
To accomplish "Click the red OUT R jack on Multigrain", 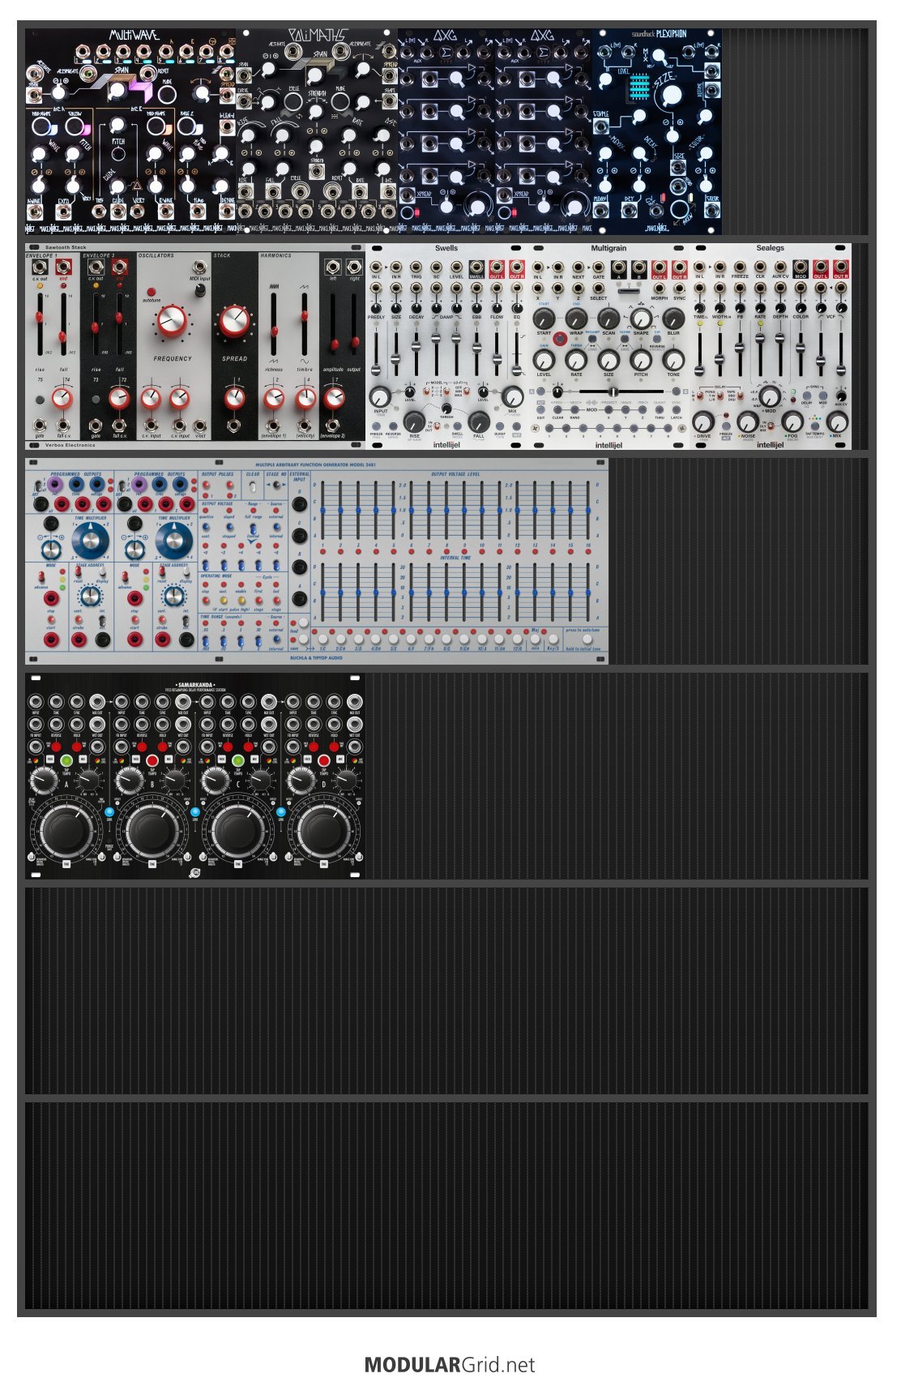I will pos(679,267).
